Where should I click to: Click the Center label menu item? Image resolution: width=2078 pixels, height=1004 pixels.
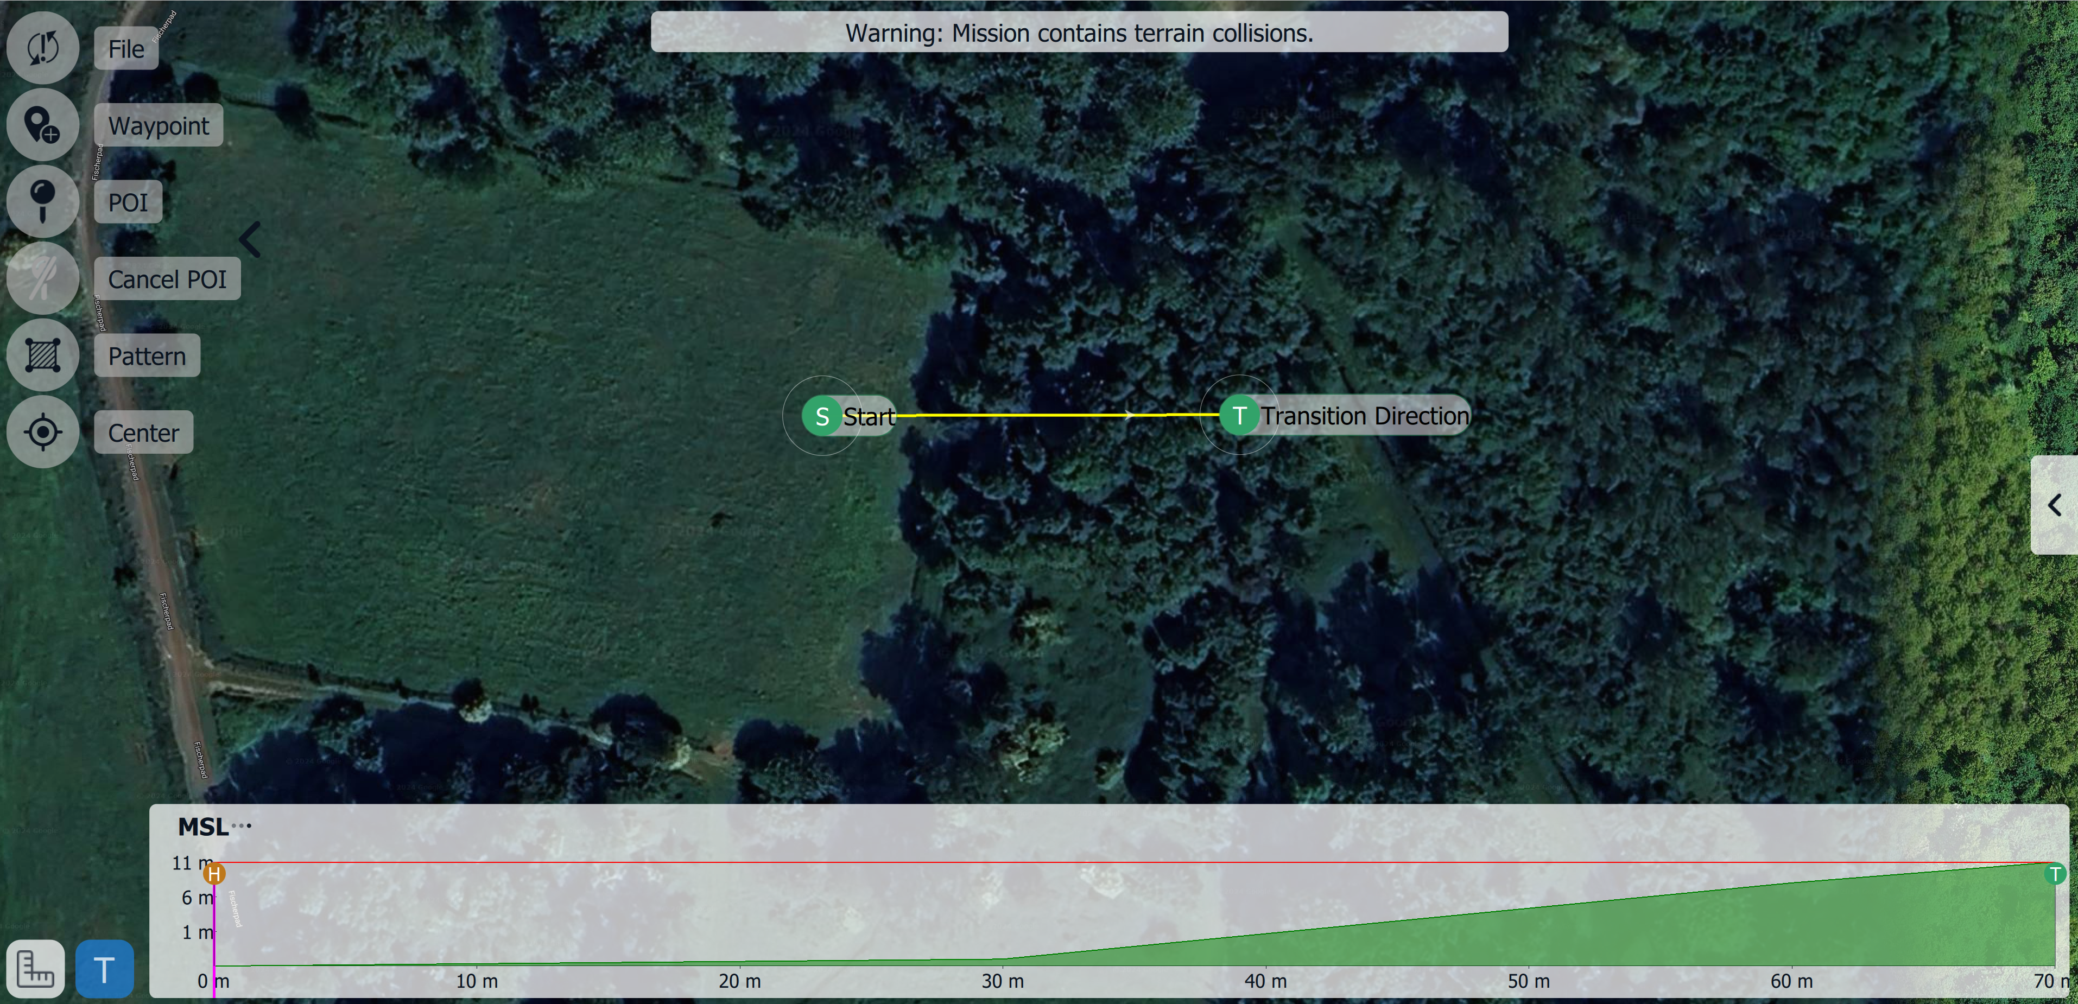pos(144,433)
